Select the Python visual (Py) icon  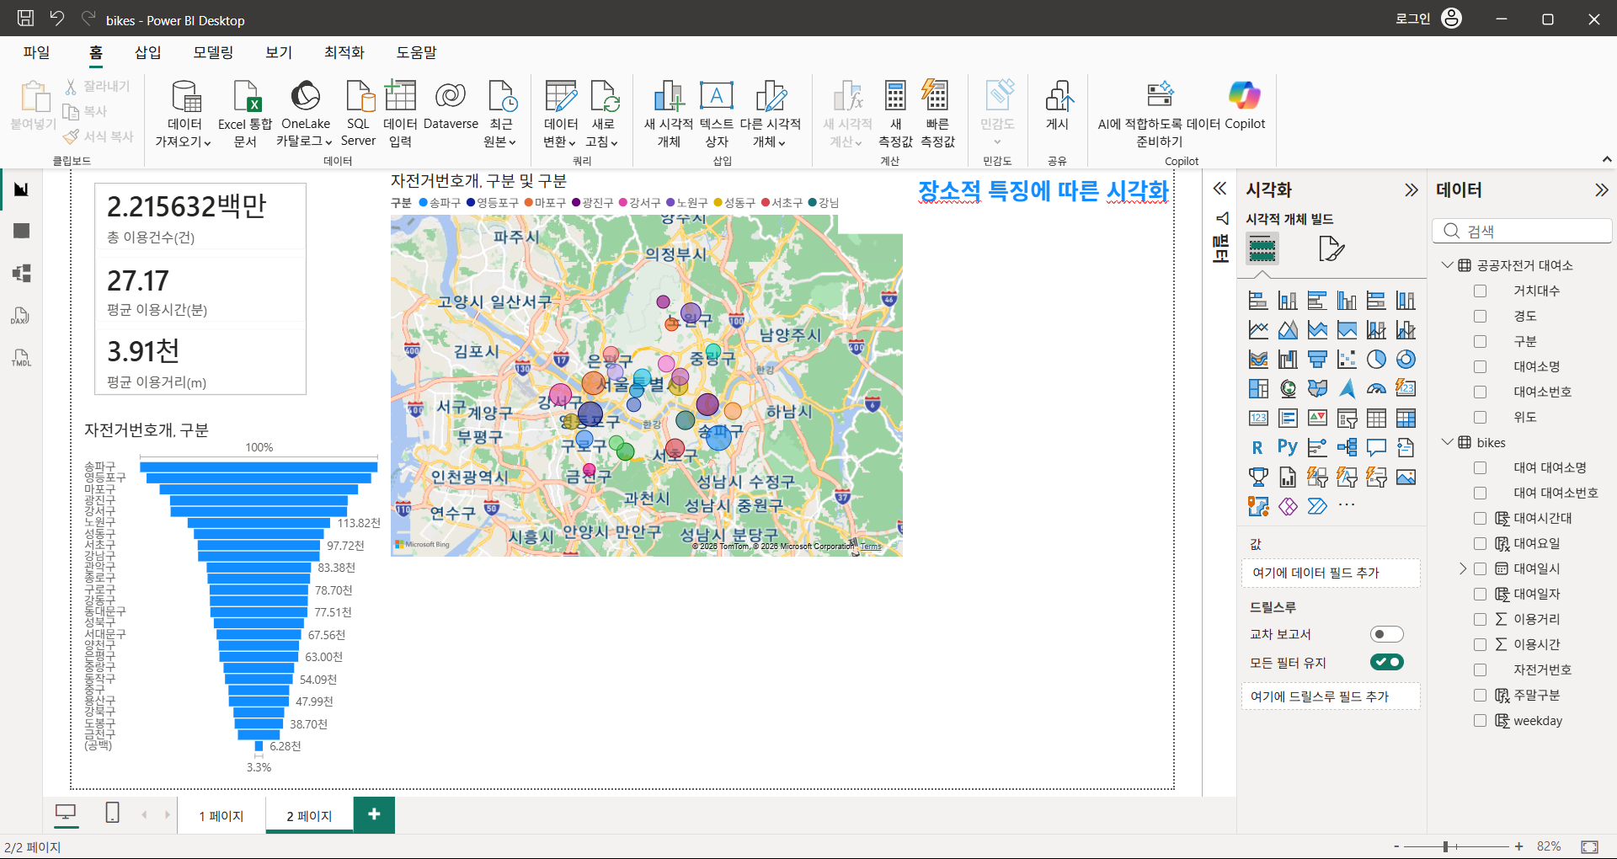click(1288, 447)
